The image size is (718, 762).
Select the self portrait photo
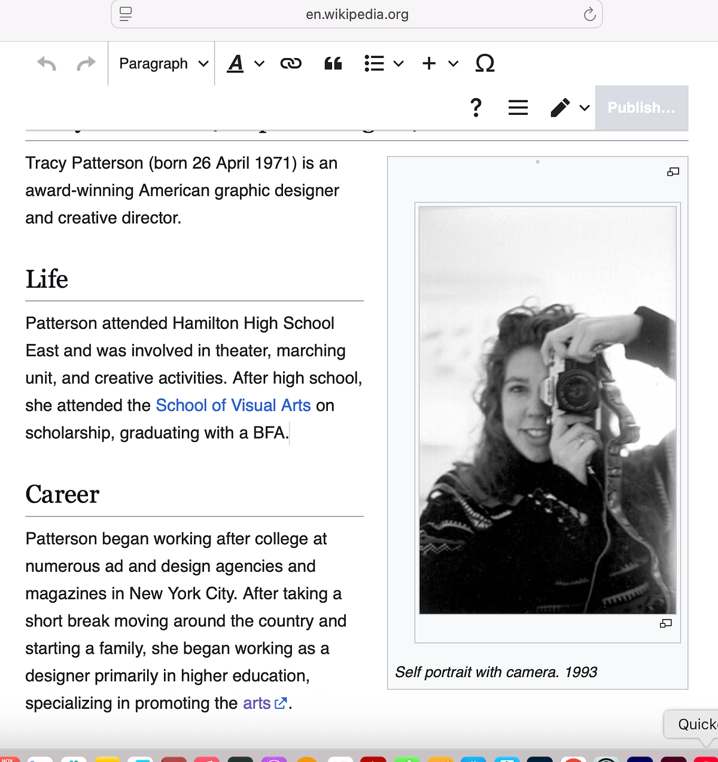[547, 410]
